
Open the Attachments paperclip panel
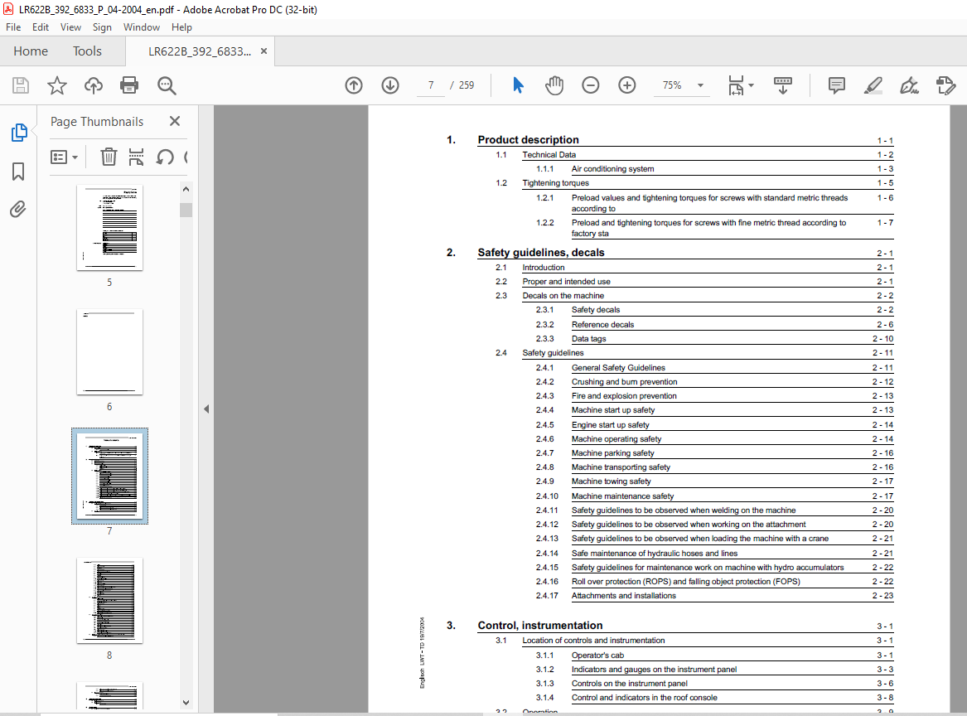pos(18,210)
